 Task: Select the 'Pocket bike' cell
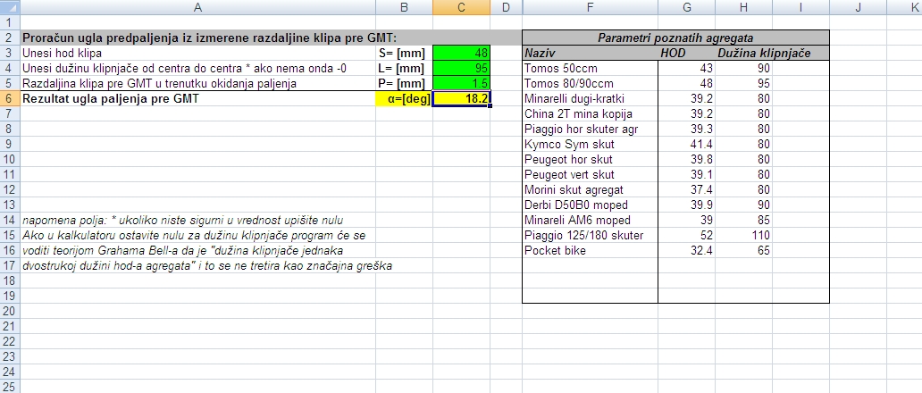(589, 250)
